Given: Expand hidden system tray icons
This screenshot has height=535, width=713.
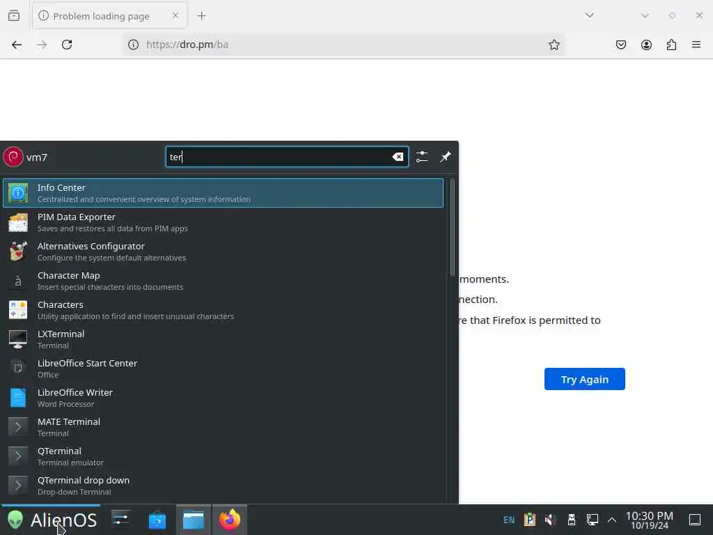Looking at the screenshot, I should (612, 520).
